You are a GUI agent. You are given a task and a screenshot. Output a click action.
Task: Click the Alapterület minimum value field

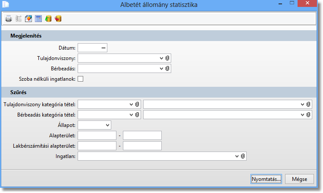97,136
